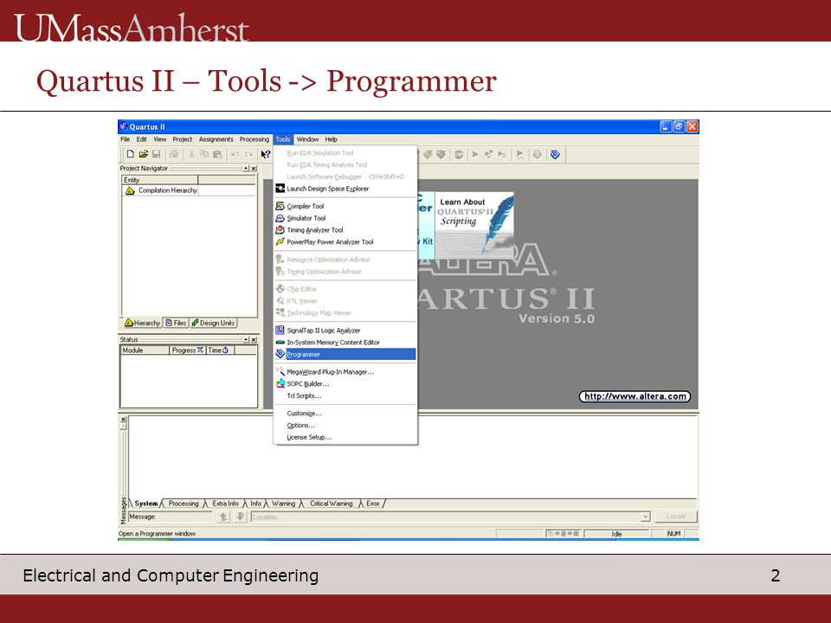Viewport: 831px width, 623px height.
Task: Click the Cut scissors toolbar icon
Action: [191, 154]
